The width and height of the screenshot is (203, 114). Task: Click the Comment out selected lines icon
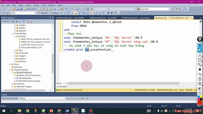click(x=100, y=13)
